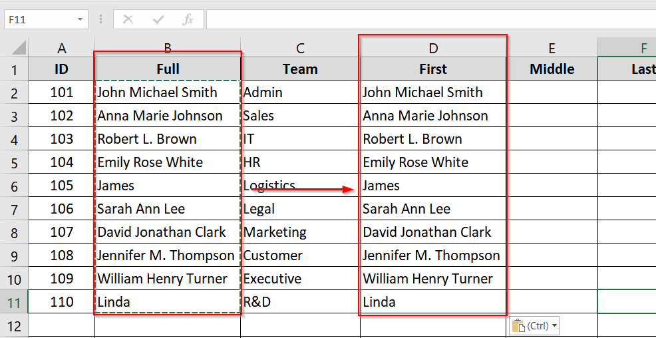Click the Cancel (X) formula bar icon
The width and height of the screenshot is (656, 338).
128,20
